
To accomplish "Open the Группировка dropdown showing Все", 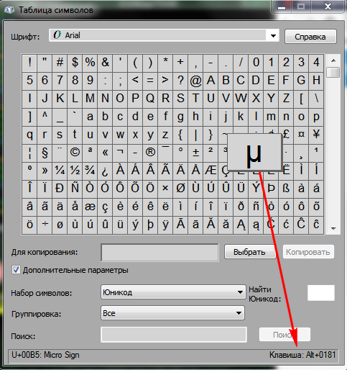I will 172,313.
